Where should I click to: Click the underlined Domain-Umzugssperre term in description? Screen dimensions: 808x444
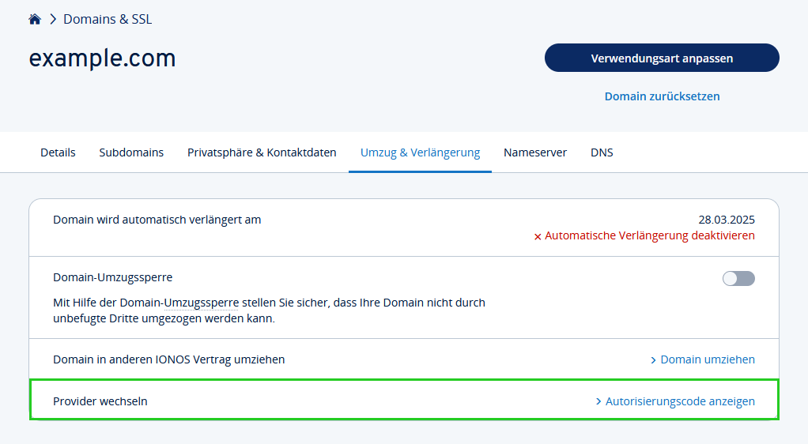click(179, 303)
